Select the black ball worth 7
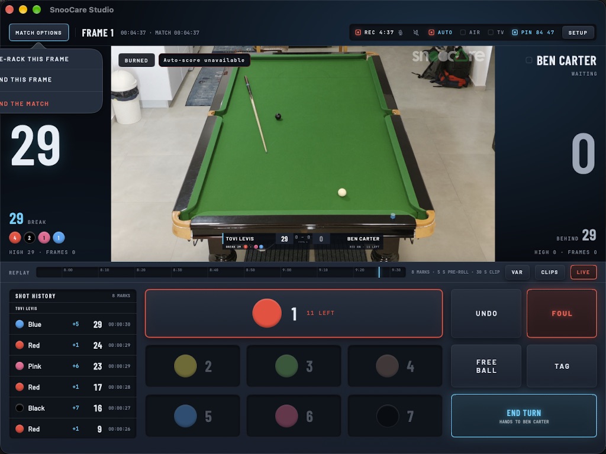The width and height of the screenshot is (606, 454). 395,416
